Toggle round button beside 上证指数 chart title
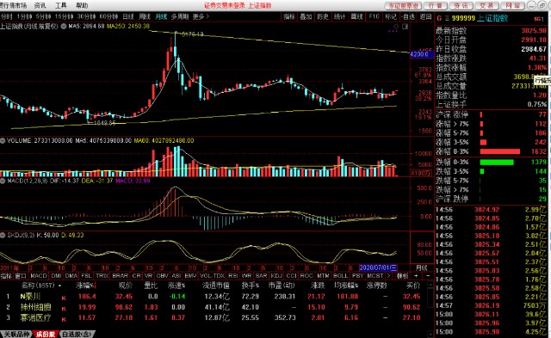 pos(64,26)
